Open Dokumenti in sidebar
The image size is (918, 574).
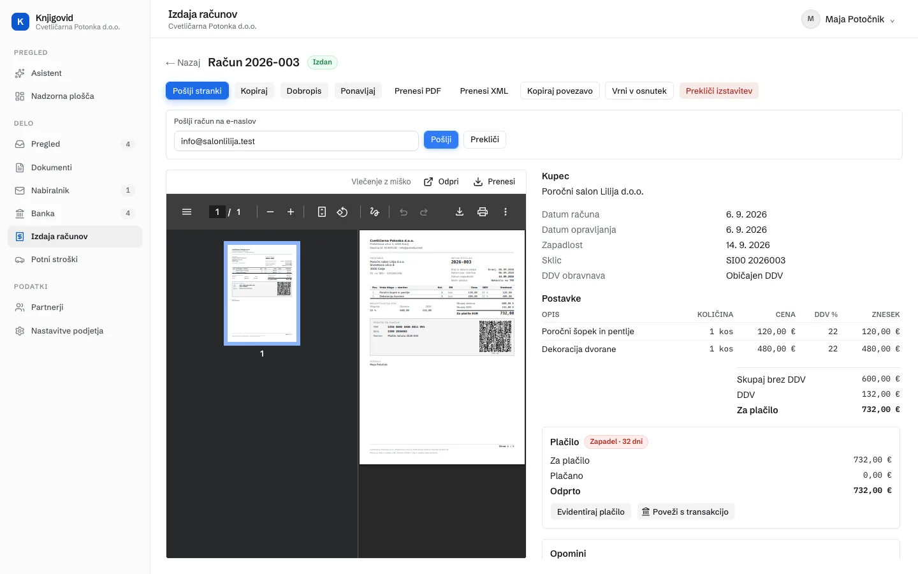(x=75, y=168)
